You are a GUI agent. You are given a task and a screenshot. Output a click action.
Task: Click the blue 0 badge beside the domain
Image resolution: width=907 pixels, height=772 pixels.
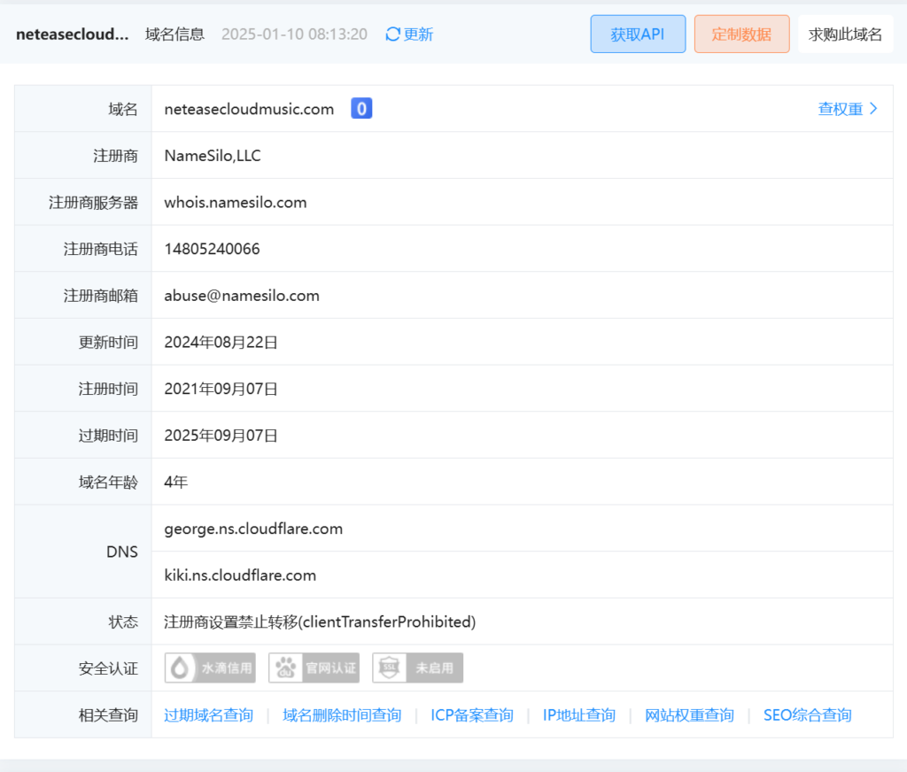click(x=360, y=108)
